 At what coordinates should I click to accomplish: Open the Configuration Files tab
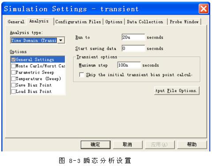pos(78,22)
